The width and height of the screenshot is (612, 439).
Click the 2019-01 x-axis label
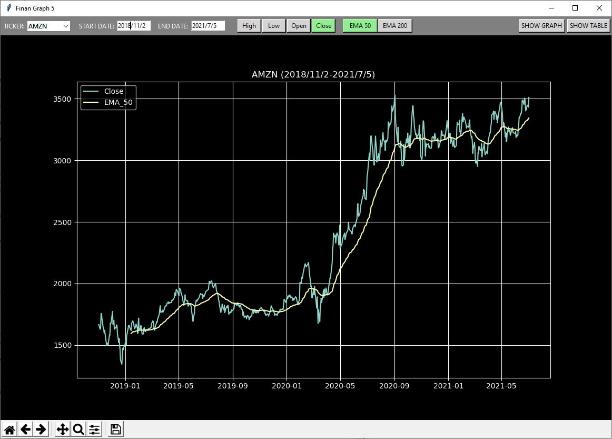[x=125, y=386]
